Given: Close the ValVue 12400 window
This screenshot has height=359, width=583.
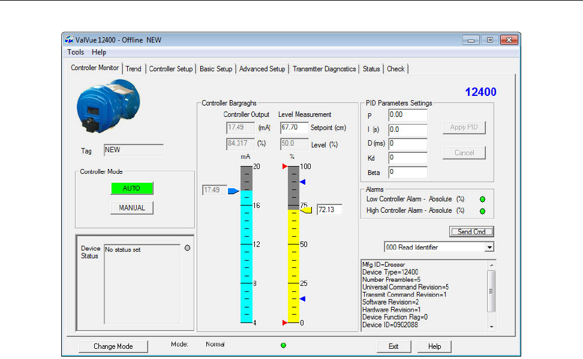Looking at the screenshot, I should (x=509, y=40).
